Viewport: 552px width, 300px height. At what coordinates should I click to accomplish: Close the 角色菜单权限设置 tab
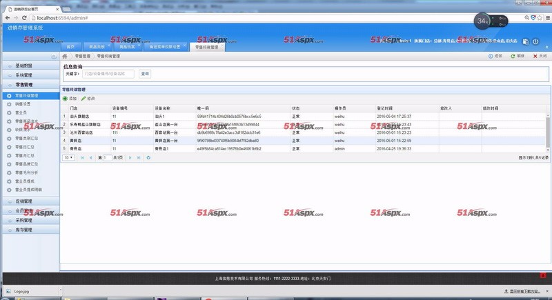tap(184, 46)
